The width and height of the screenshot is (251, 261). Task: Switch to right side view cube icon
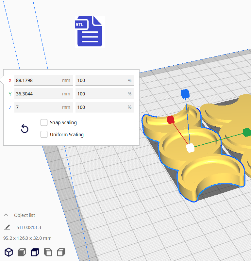(61, 252)
